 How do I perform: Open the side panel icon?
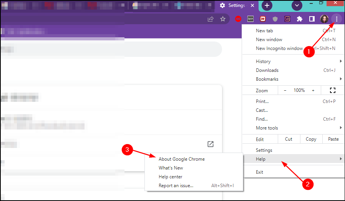tap(312, 19)
